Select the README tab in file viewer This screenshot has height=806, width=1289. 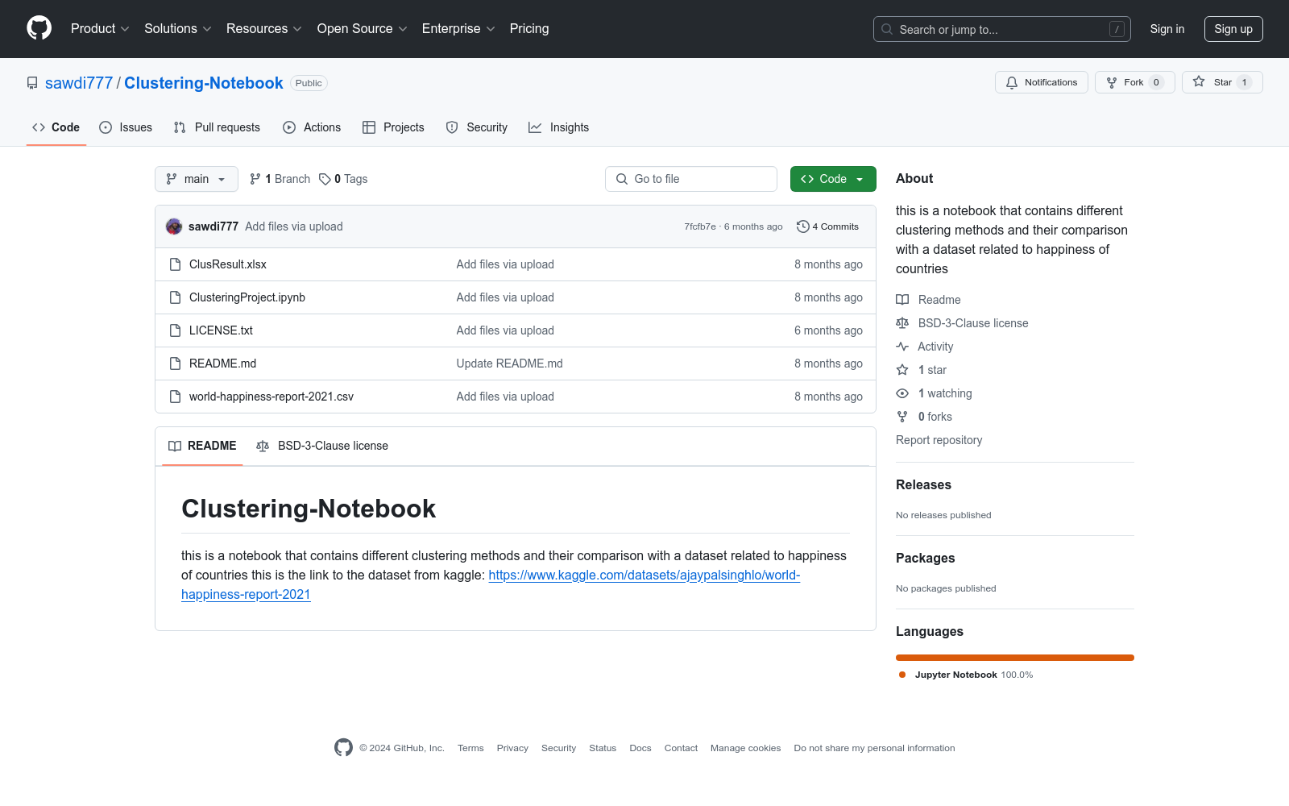[x=202, y=446]
